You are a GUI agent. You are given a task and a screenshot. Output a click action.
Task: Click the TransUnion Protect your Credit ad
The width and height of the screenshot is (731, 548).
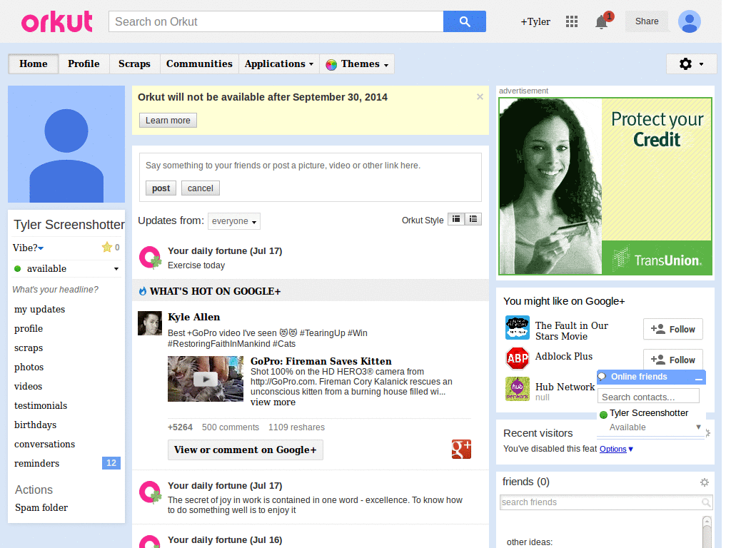coord(605,186)
